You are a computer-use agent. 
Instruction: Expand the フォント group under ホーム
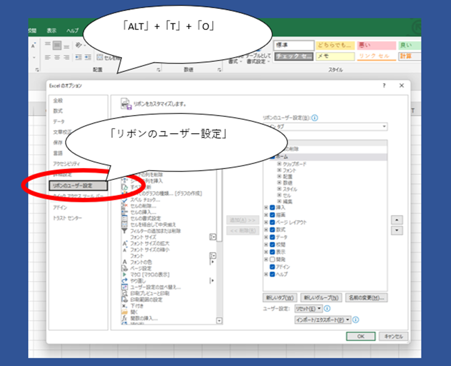(279, 170)
